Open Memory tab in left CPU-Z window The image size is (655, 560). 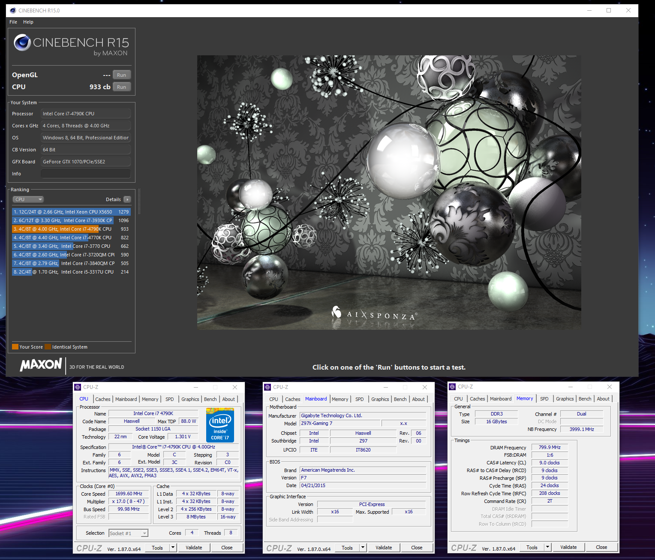click(x=150, y=399)
